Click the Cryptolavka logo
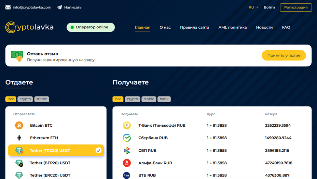 click(x=29, y=27)
